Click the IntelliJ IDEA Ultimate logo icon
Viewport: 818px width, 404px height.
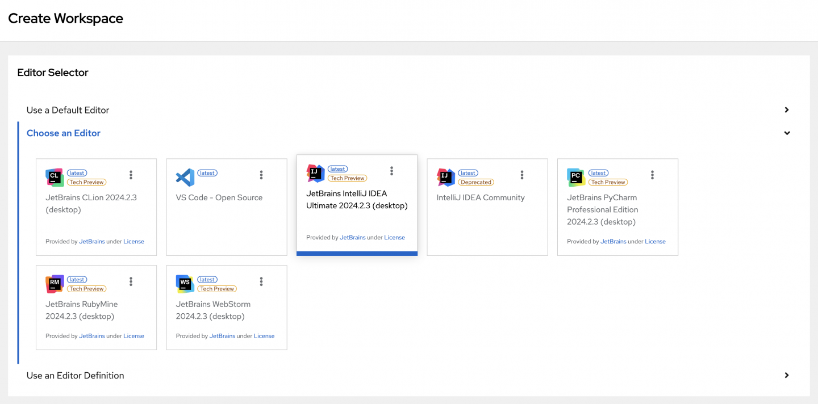pyautogui.click(x=315, y=174)
